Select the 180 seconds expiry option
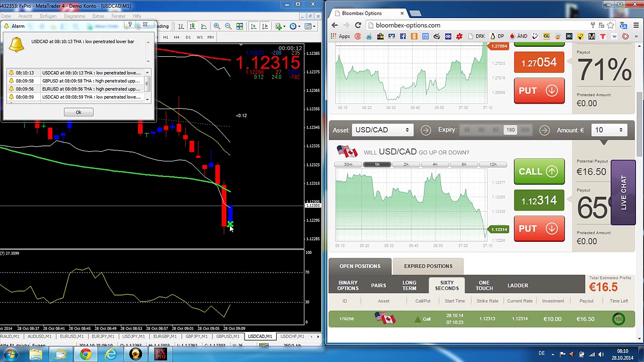The image size is (644, 362). (x=510, y=130)
